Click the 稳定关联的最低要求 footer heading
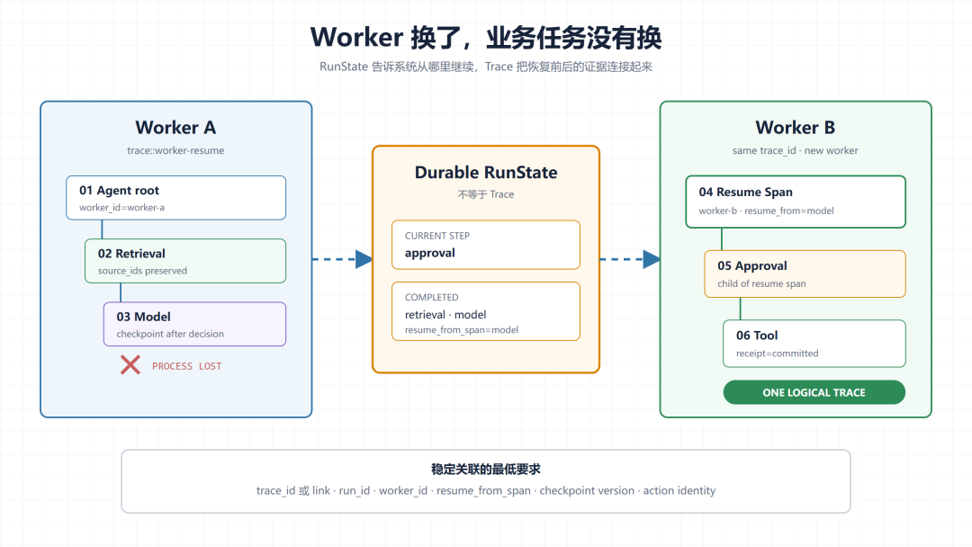Image resolution: width=972 pixels, height=547 pixels. tap(486, 469)
